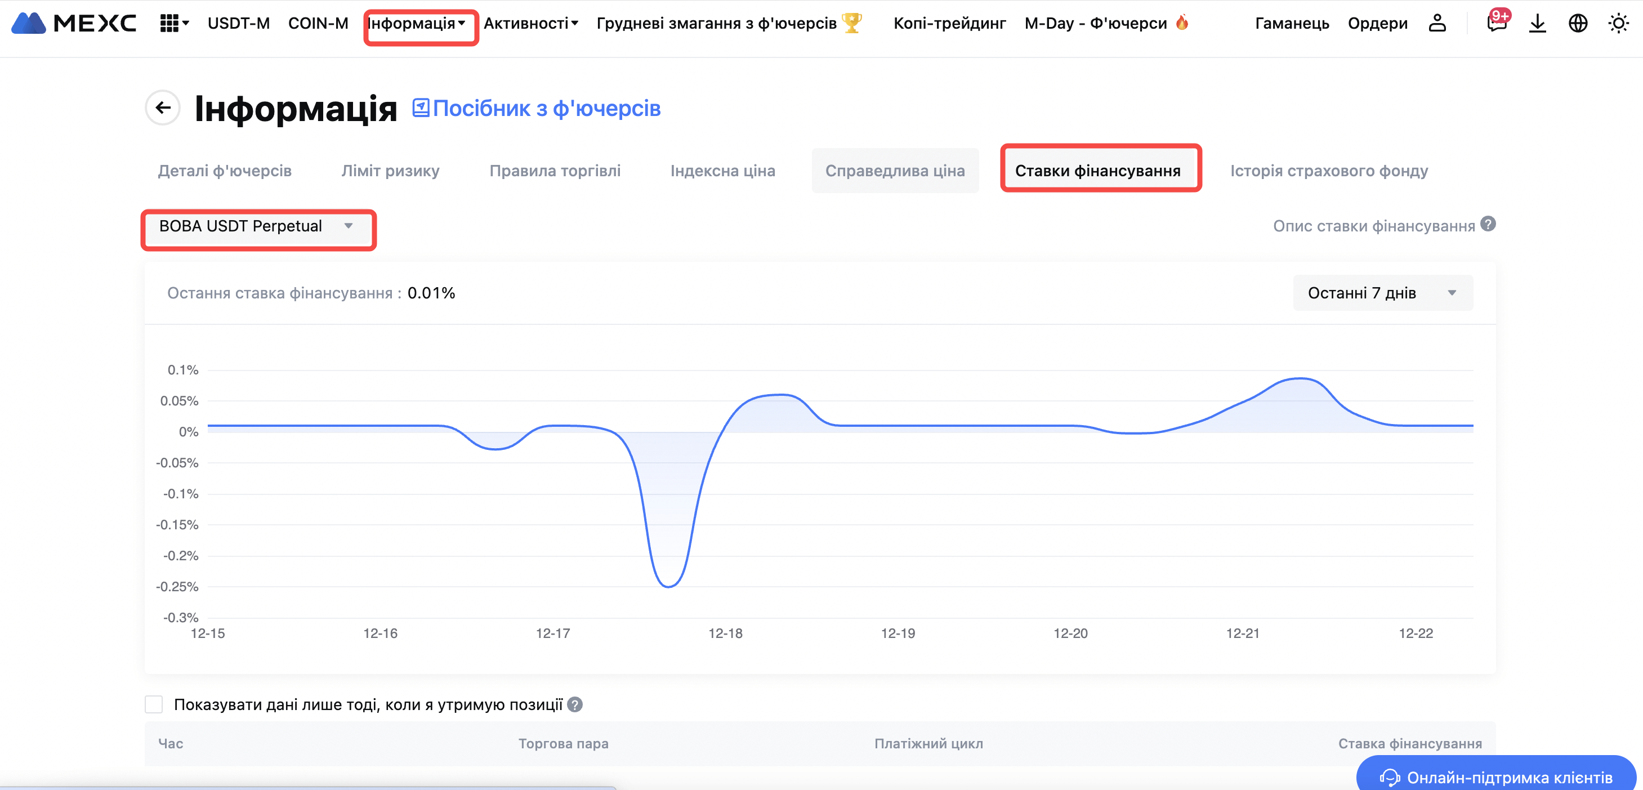This screenshot has width=1643, height=790.
Task: Click funding rate description help icon
Action: click(x=1488, y=225)
